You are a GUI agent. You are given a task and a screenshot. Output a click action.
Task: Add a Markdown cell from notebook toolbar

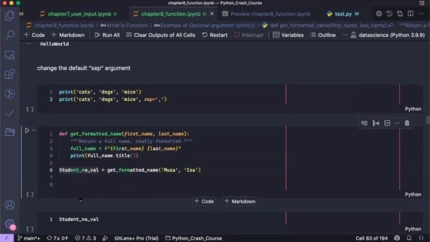[68, 35]
